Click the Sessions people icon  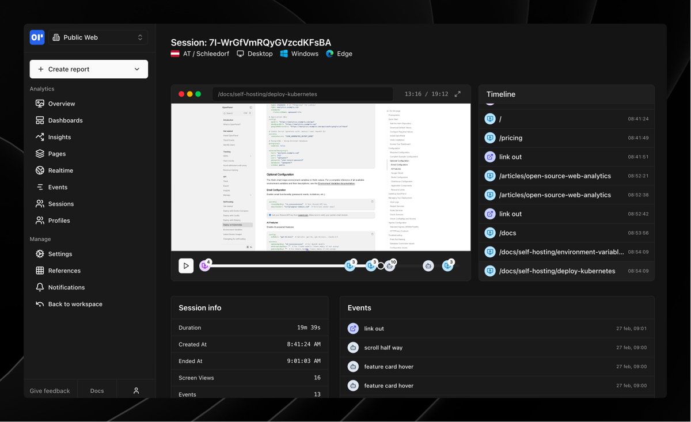tap(40, 204)
